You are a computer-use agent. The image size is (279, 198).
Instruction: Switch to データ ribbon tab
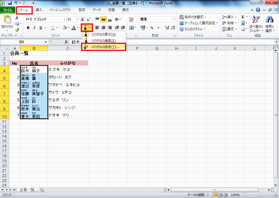tap(97, 10)
